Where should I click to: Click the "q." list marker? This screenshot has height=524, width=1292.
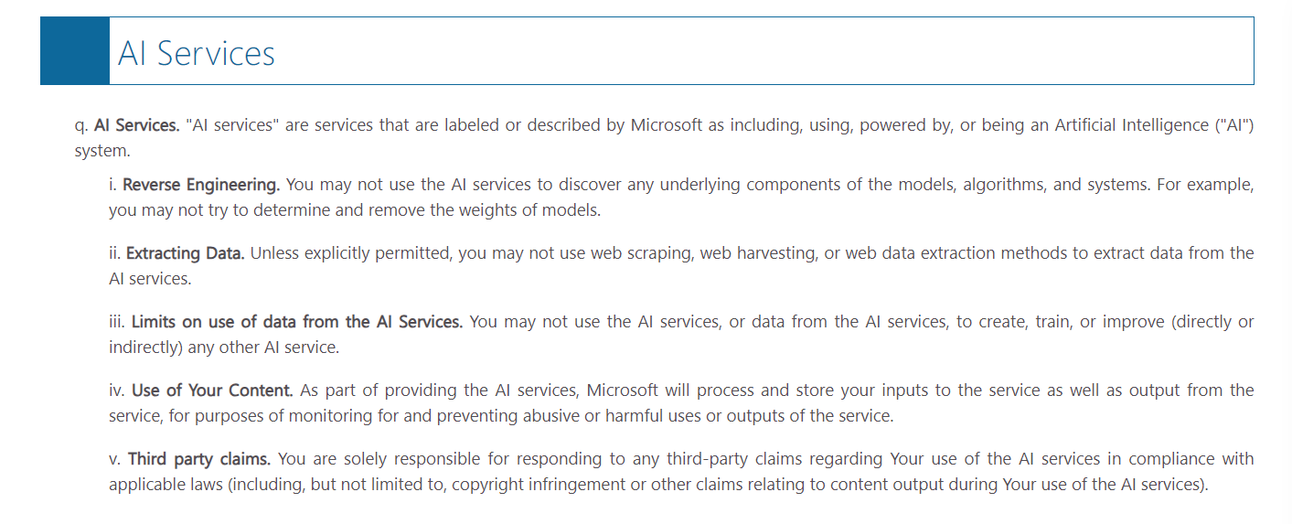coord(81,125)
